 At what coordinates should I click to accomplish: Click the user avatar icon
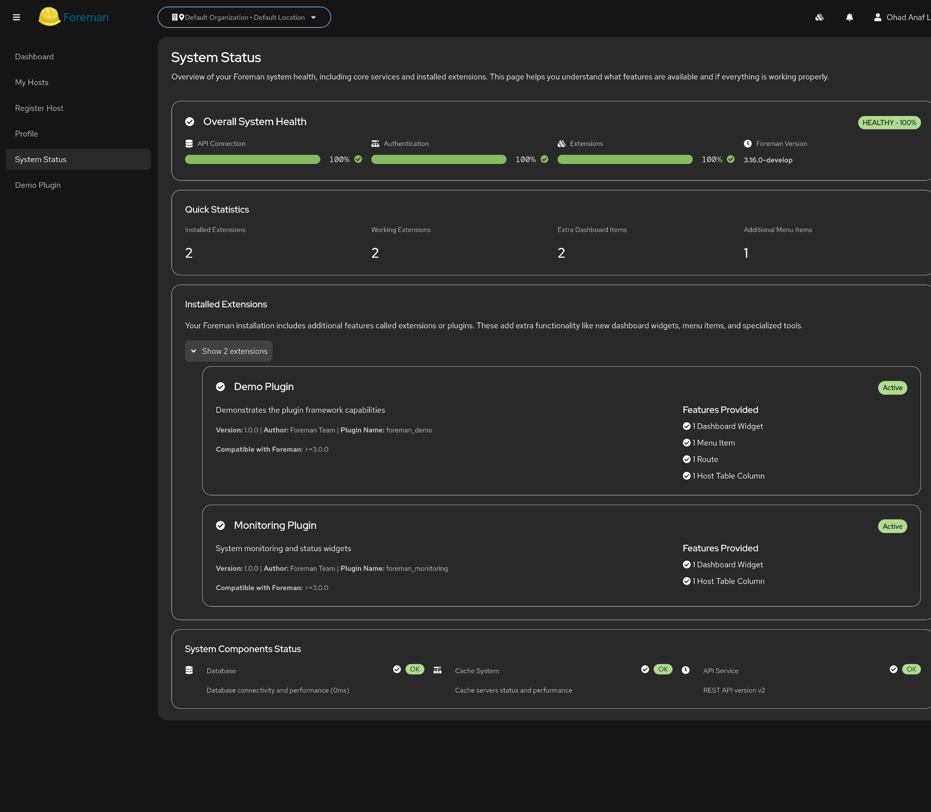pos(877,17)
